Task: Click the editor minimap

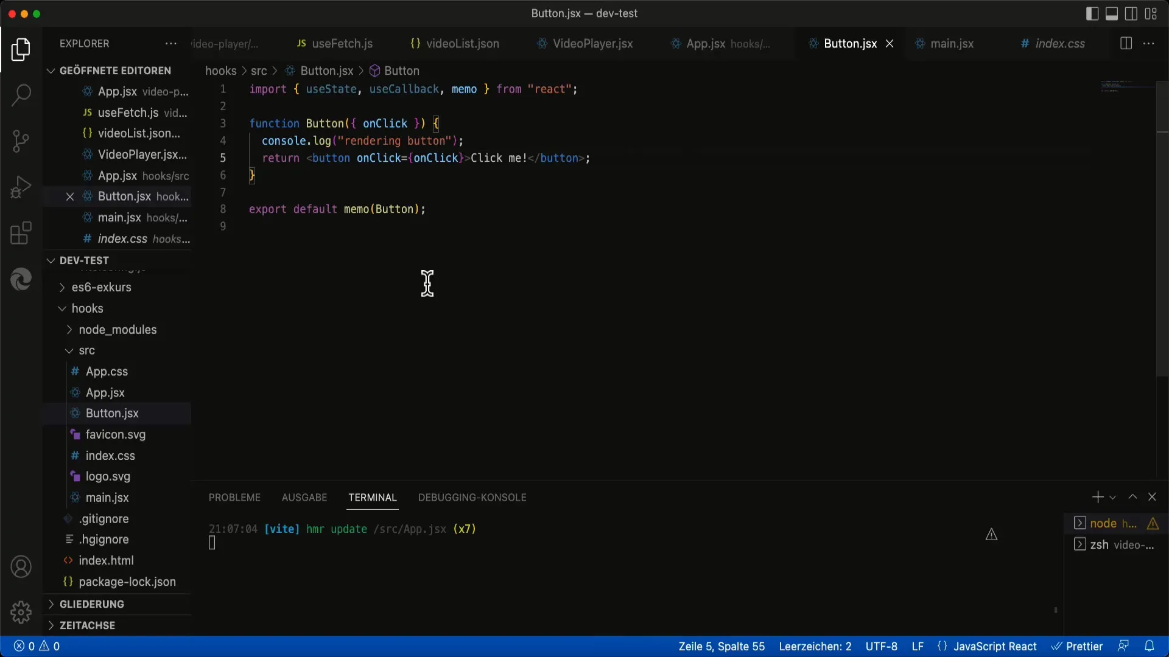Action: point(1128,86)
